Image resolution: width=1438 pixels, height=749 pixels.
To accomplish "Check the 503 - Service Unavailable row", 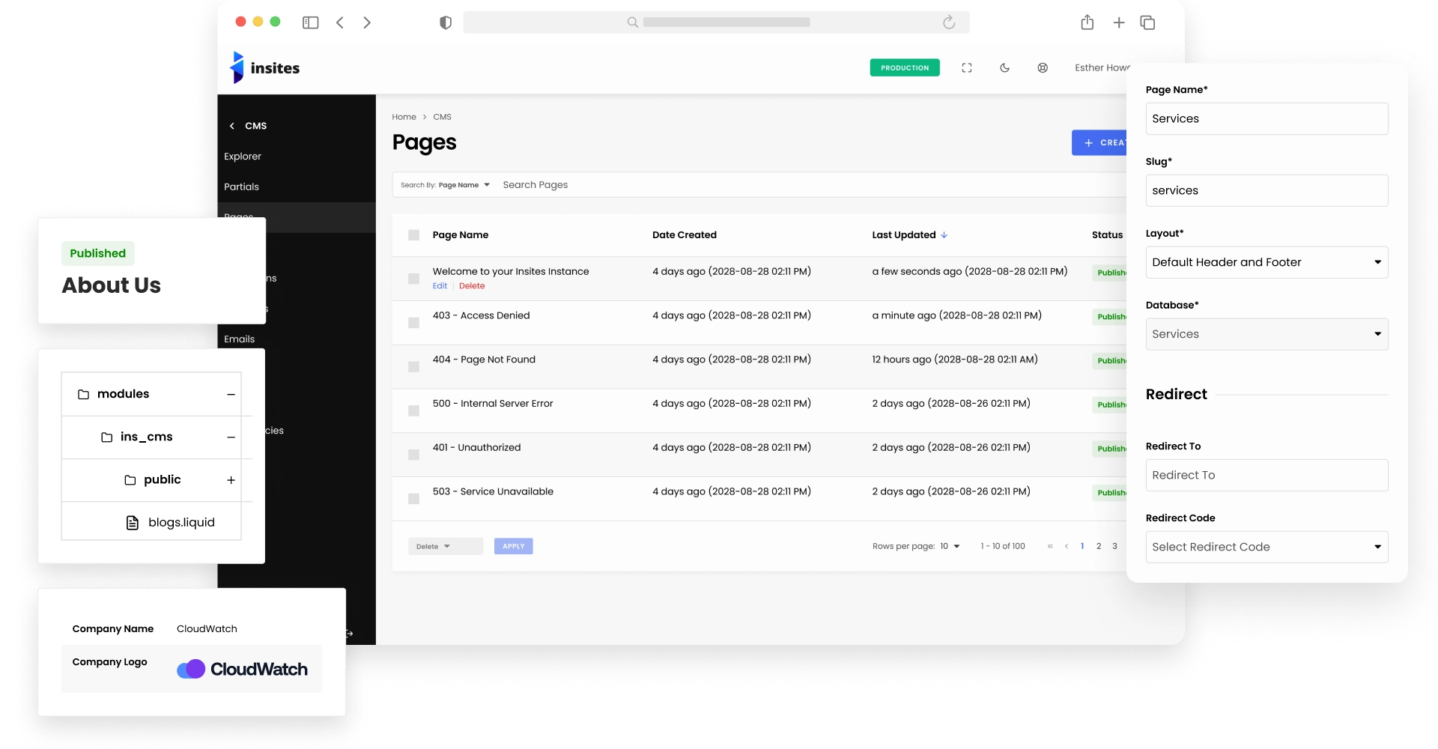I will [413, 499].
